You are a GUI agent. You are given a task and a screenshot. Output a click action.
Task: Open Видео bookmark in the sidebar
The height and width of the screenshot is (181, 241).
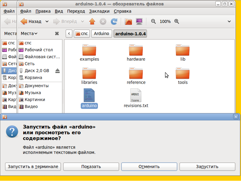(40, 106)
